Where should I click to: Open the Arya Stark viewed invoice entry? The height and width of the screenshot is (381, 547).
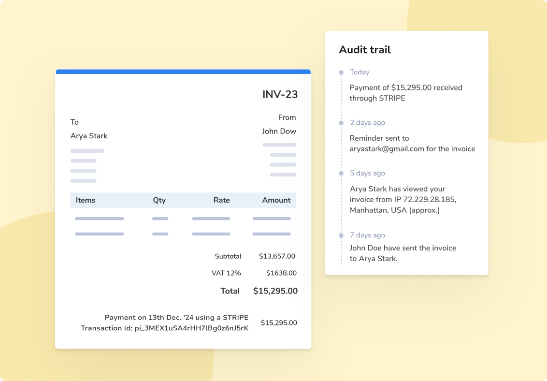pyautogui.click(x=403, y=200)
